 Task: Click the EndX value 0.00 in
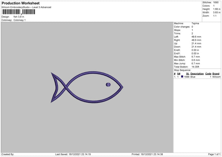[x=195, y=50]
